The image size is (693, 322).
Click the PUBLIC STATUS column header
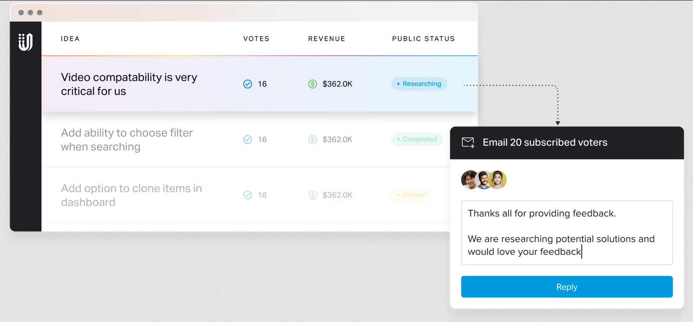tap(423, 39)
